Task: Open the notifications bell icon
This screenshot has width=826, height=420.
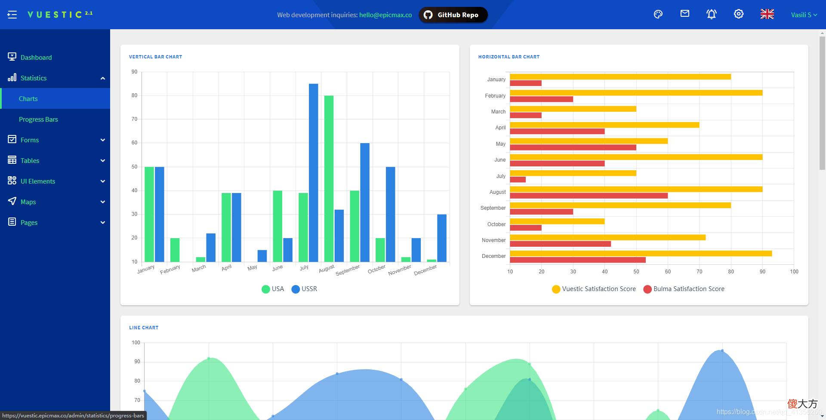Action: [712, 14]
